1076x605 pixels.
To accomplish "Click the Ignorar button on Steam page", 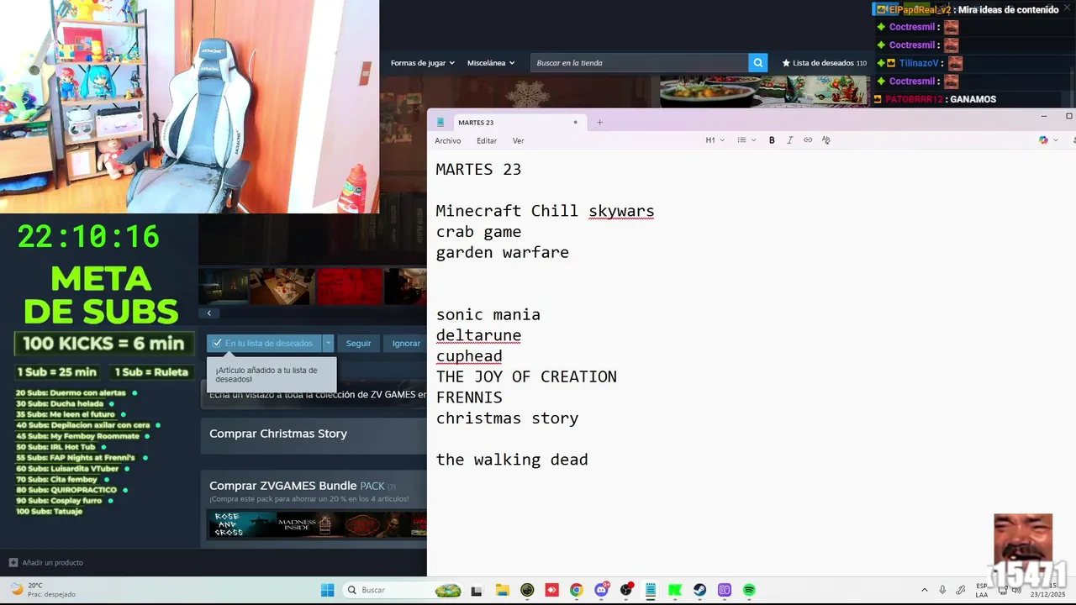I will point(406,343).
